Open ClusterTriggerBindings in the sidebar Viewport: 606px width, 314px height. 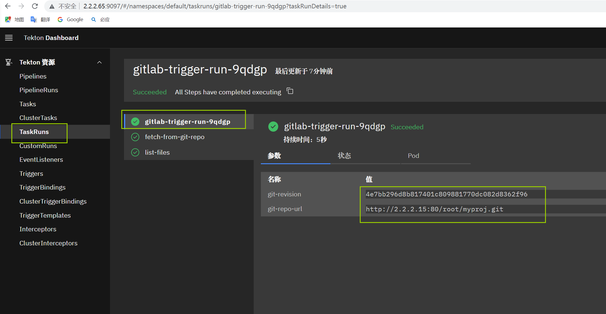[53, 201]
